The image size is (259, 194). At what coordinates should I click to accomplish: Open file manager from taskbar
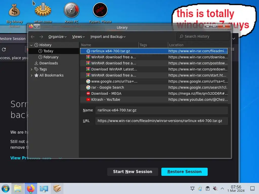coord(18,188)
